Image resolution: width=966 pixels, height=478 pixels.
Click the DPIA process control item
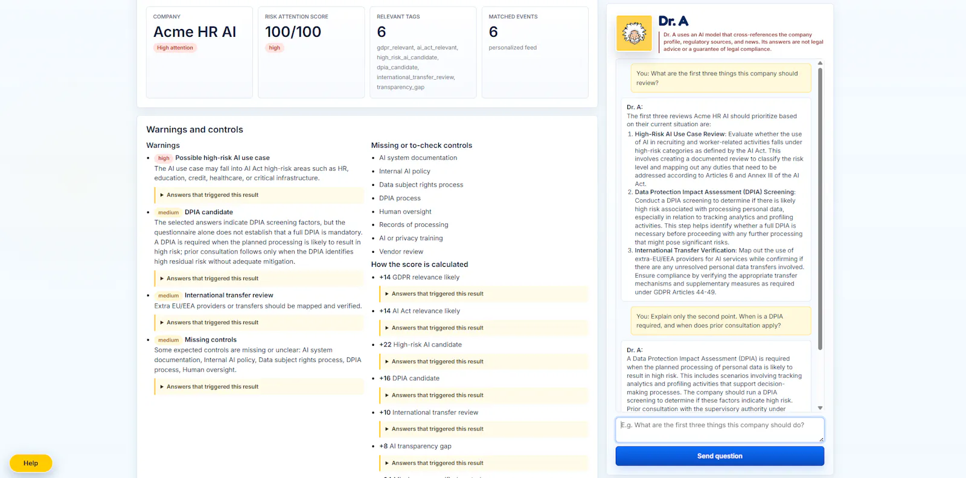400,198
